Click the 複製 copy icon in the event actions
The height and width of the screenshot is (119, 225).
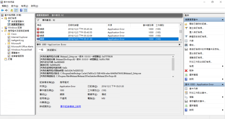[x=186, y=97]
